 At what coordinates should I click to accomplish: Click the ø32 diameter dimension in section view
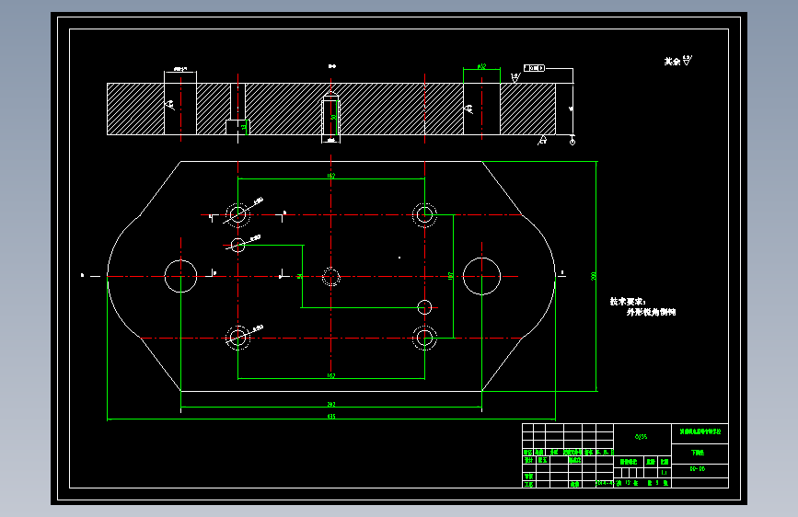481,66
